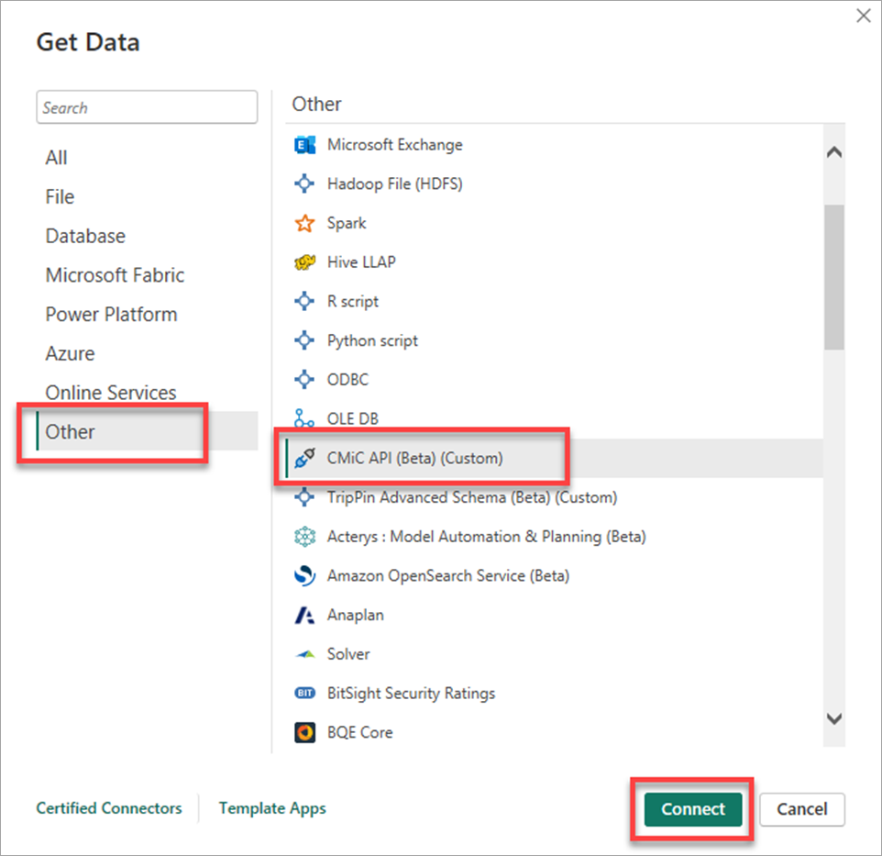This screenshot has width=882, height=856.
Task: Click the orange Spark star icon
Action: [304, 224]
